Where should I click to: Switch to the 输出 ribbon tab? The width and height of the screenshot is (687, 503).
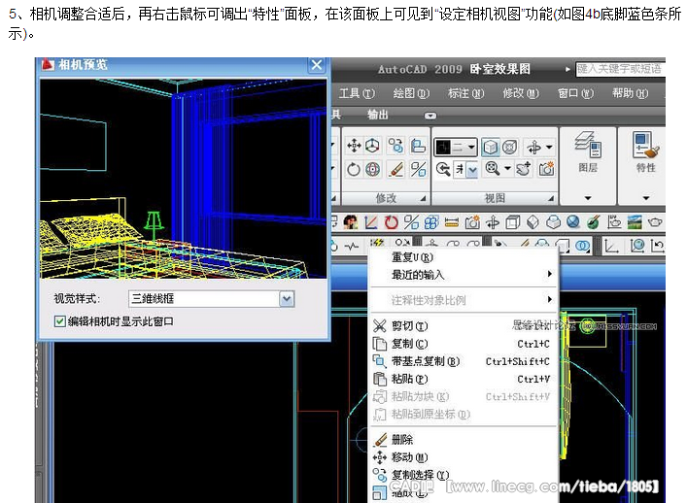(377, 116)
